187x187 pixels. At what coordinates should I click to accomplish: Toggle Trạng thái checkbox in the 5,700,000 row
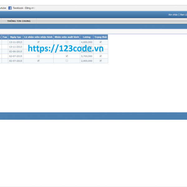100,56
